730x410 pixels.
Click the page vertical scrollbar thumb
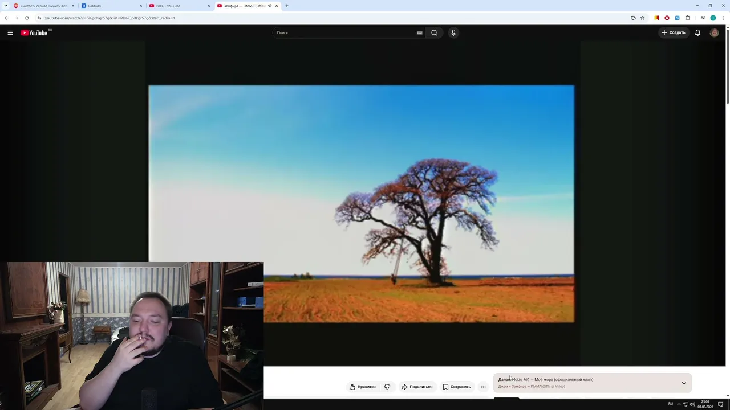point(728,65)
